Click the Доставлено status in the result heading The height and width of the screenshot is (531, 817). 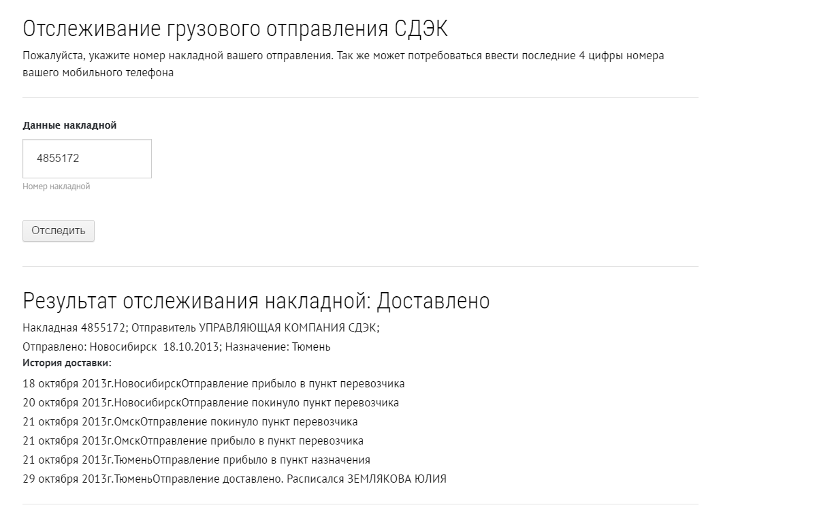pos(433,301)
